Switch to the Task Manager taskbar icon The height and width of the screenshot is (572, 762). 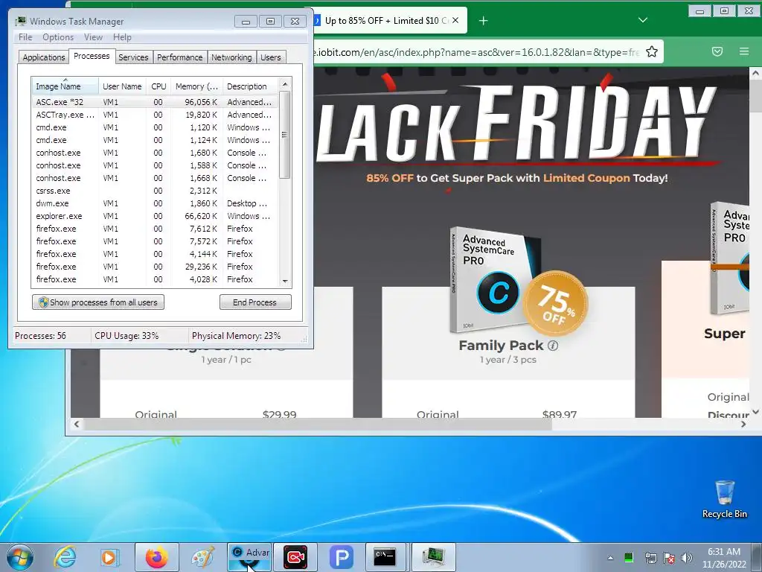coord(434,557)
